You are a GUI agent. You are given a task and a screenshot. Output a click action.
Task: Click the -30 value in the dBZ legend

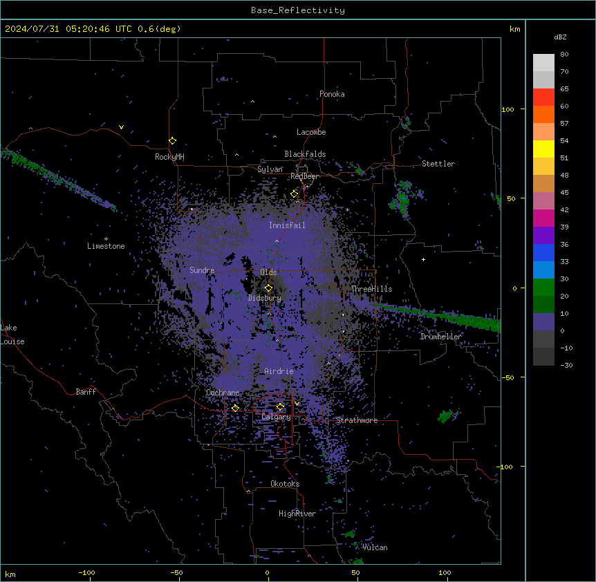(566, 366)
